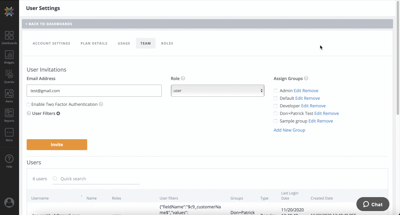Click the orange Invite button
Viewport: 400px width, 215px height.
pos(57,145)
